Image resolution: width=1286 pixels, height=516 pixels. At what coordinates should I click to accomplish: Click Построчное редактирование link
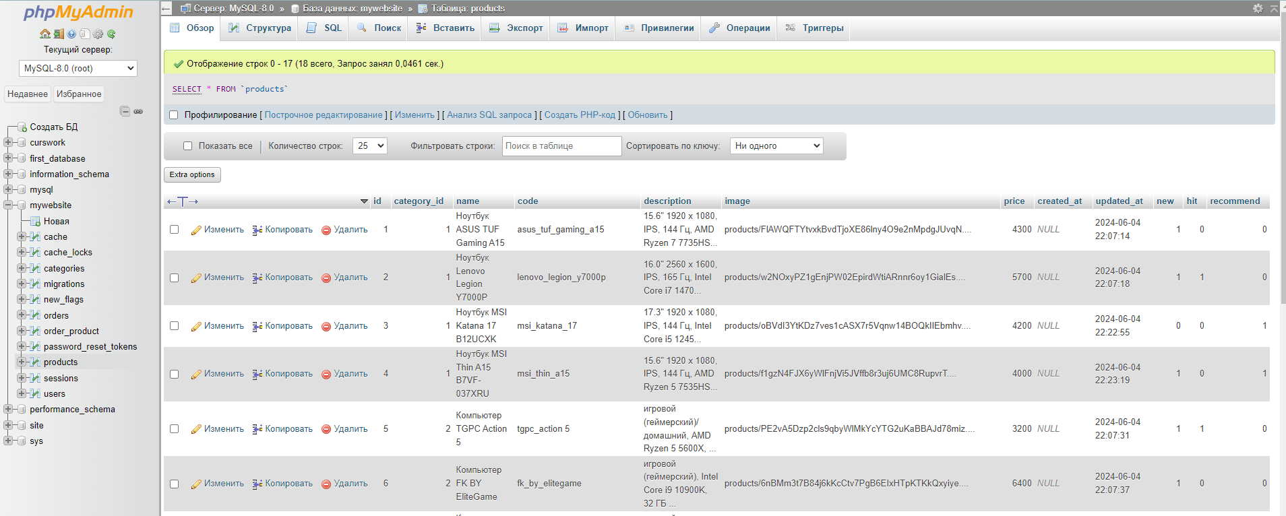point(324,115)
